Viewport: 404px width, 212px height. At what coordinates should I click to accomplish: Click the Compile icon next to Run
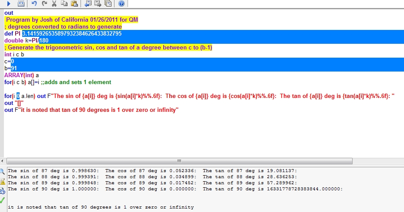pos(22,3)
